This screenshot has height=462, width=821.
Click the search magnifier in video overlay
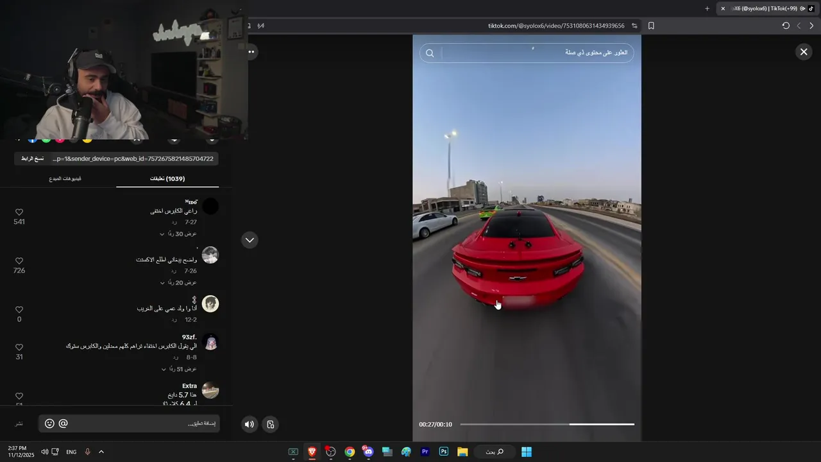pyautogui.click(x=430, y=53)
